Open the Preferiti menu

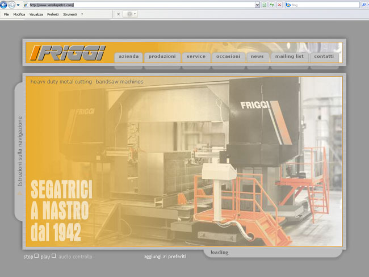coord(53,14)
